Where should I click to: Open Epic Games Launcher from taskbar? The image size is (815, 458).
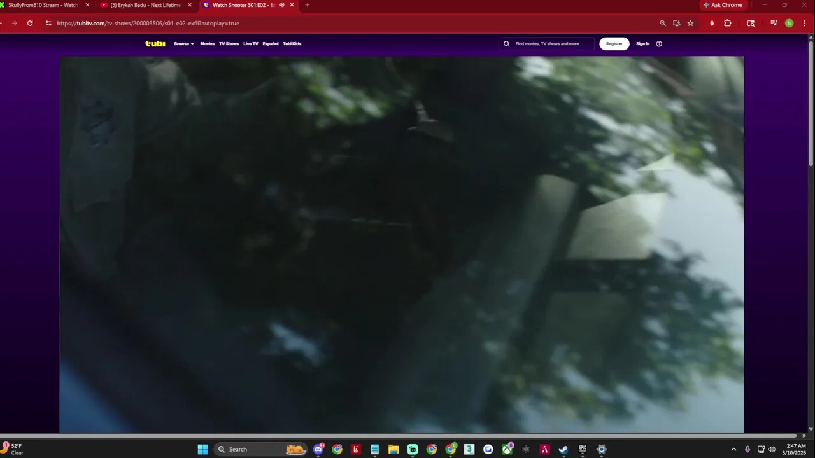[x=582, y=449]
